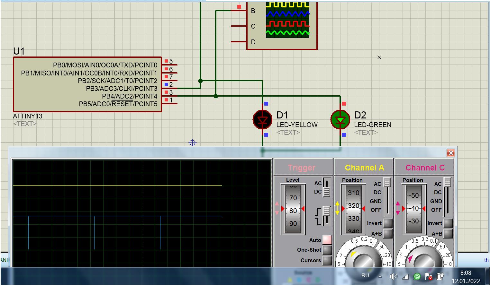Enable the trigger One-Shot button

[x=327, y=250]
